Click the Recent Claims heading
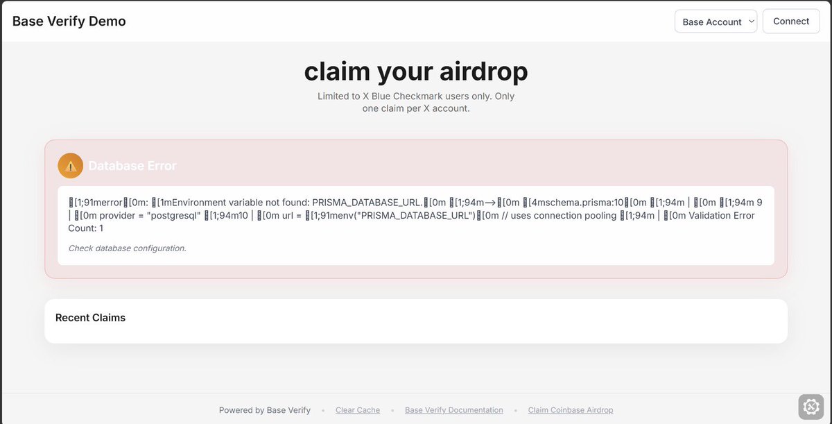 coord(91,318)
